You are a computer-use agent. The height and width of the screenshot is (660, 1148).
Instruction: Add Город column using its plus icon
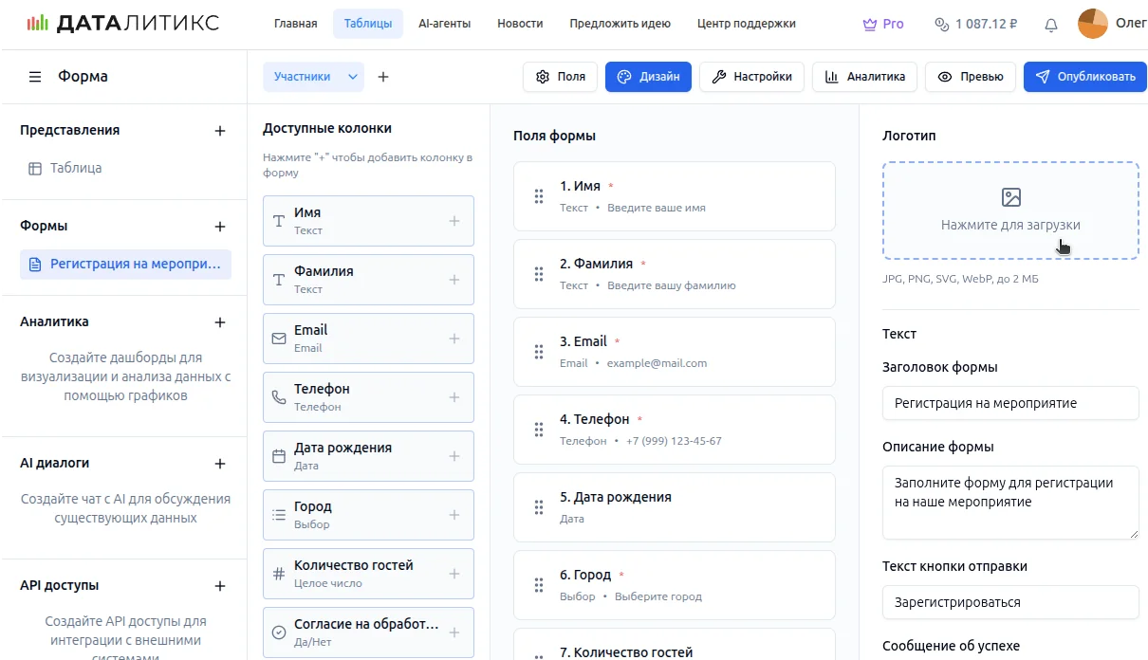[454, 515]
